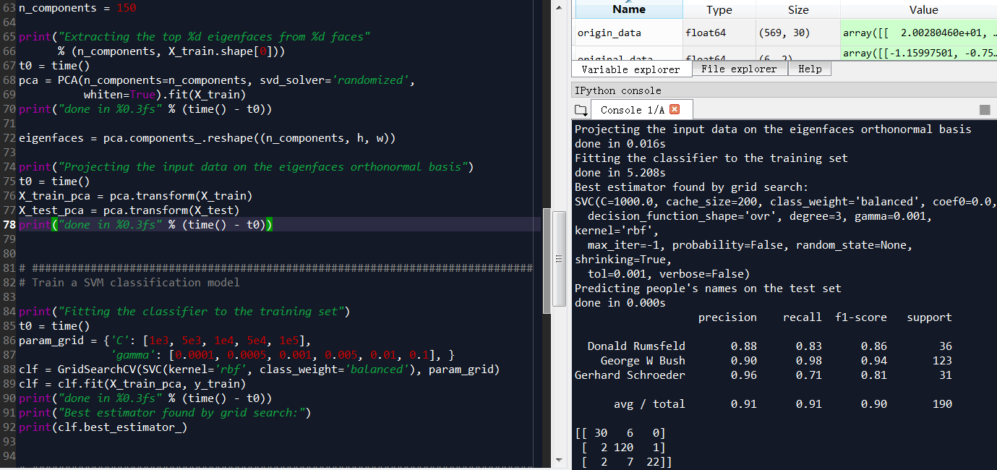Viewport: 997px width, 470px height.
Task: Click the 'Projecting the input data' print statement in editor
Action: (246, 167)
